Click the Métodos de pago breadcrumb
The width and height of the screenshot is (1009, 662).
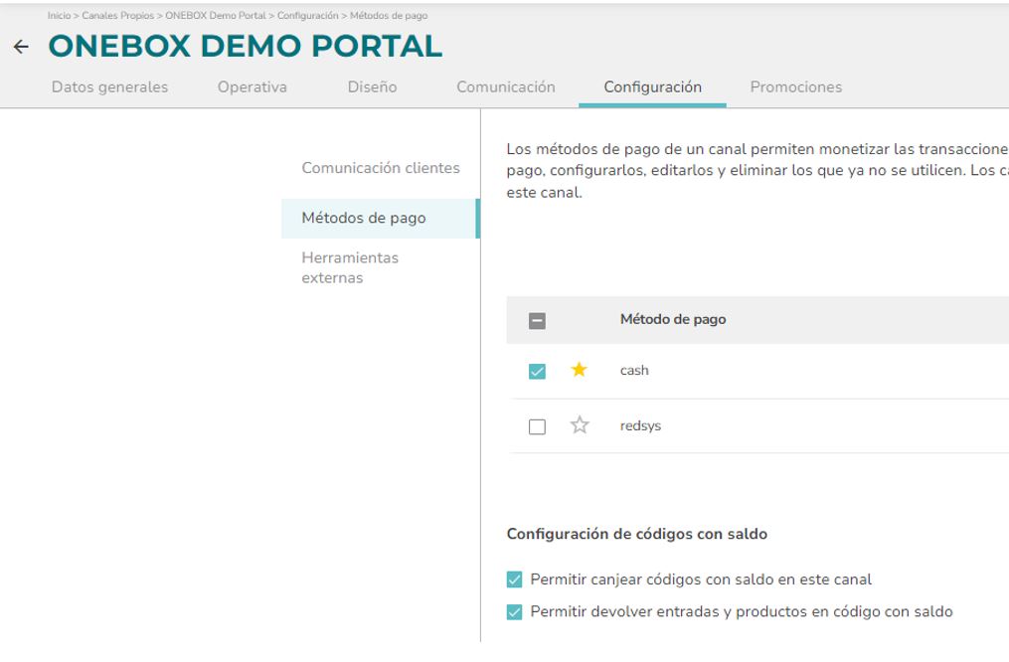click(389, 16)
